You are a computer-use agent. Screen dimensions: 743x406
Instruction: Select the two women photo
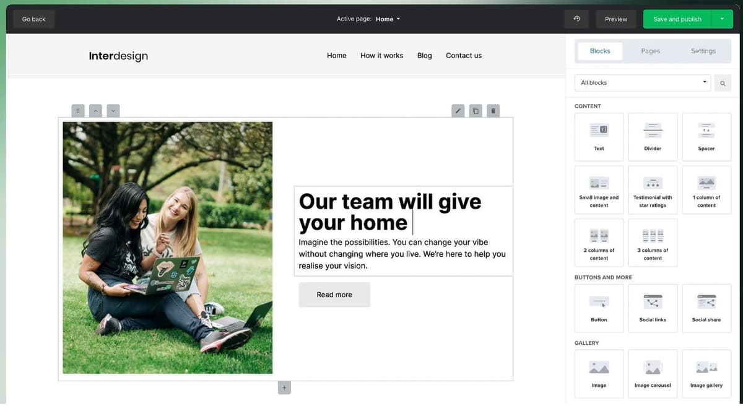tap(168, 248)
